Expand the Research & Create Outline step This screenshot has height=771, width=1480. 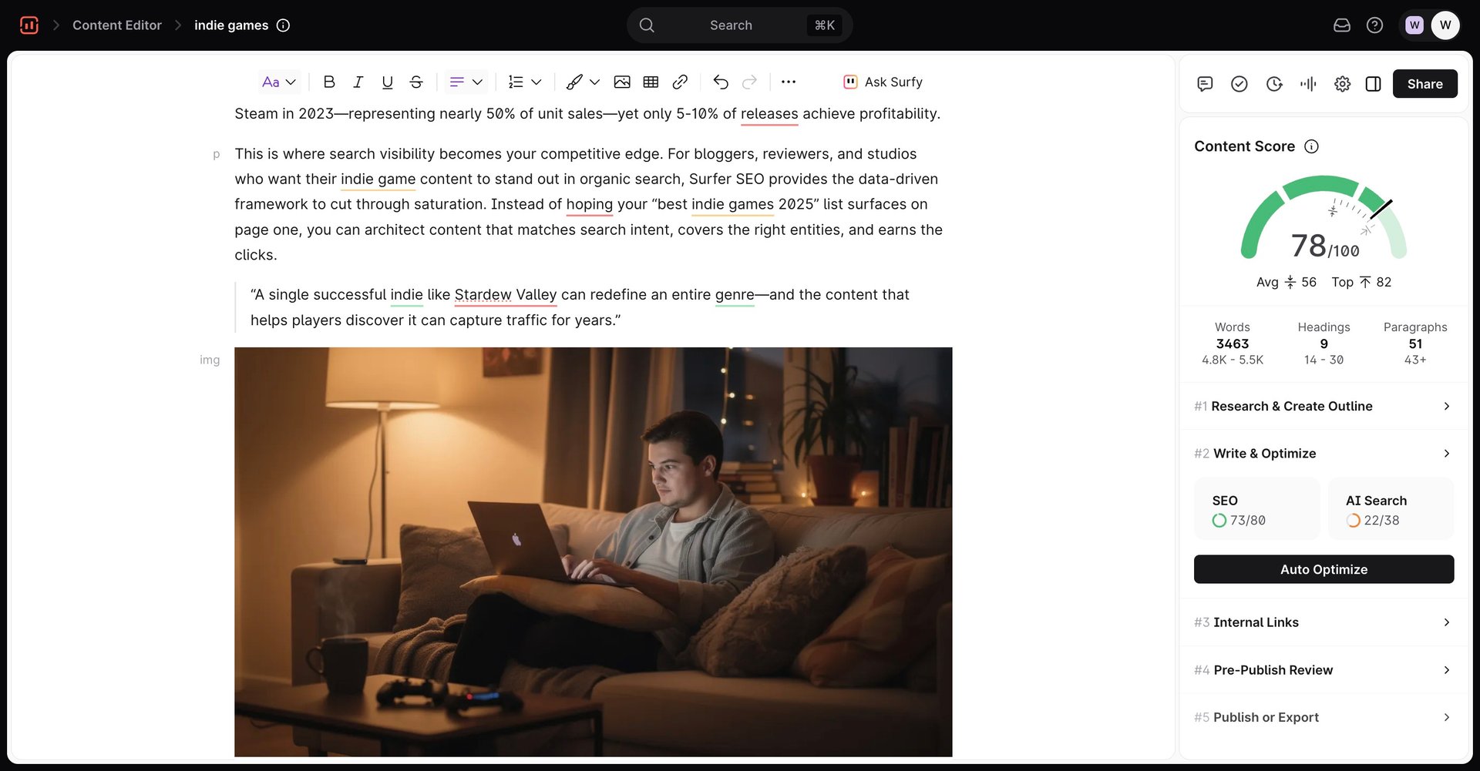1323,406
